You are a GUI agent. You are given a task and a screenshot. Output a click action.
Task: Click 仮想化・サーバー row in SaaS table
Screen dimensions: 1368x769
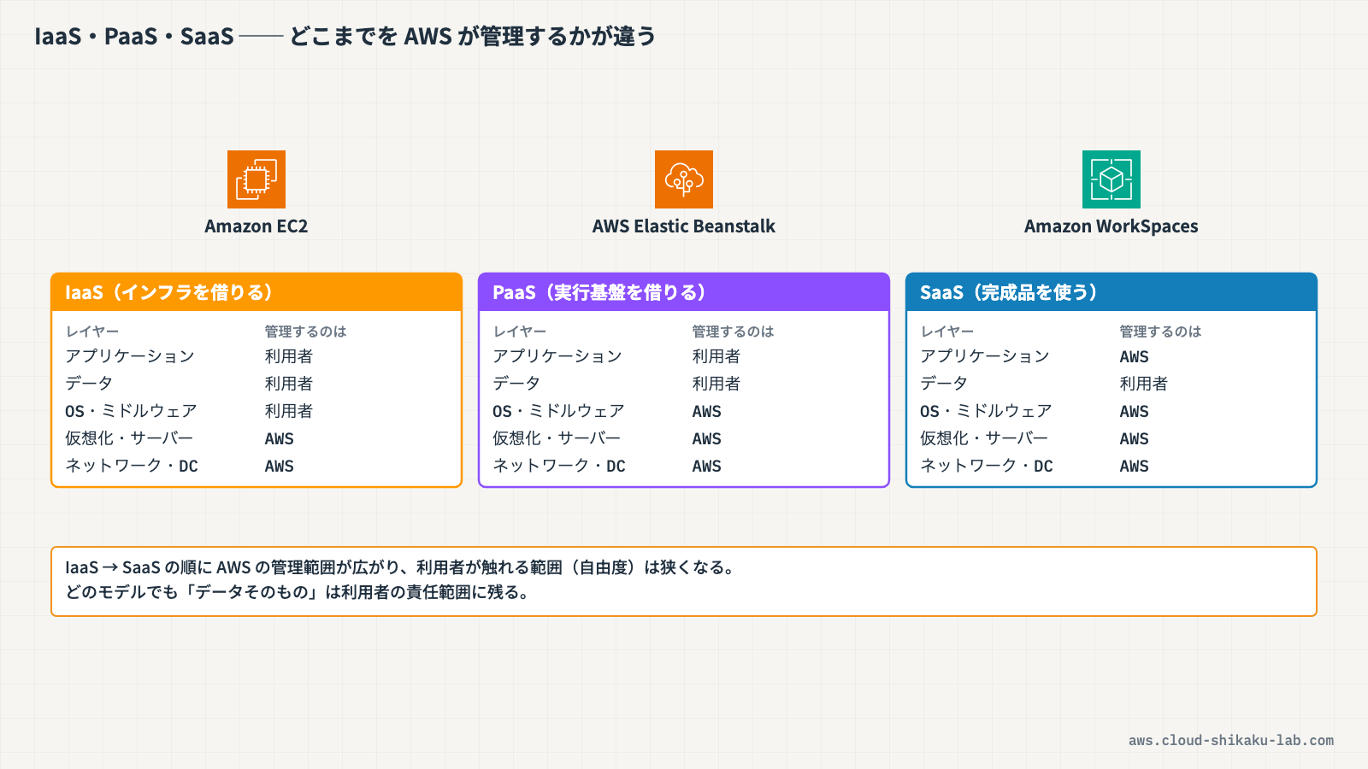[1111, 438]
